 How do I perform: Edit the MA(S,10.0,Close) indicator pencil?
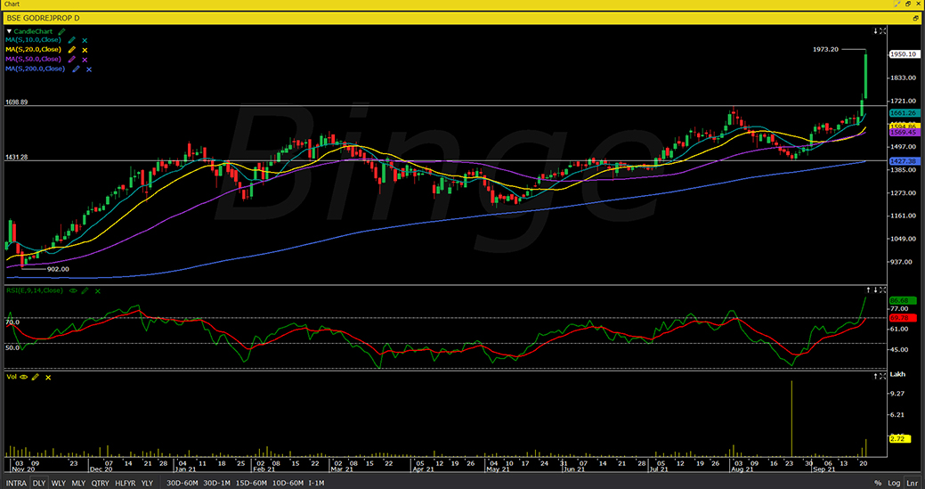72,41
